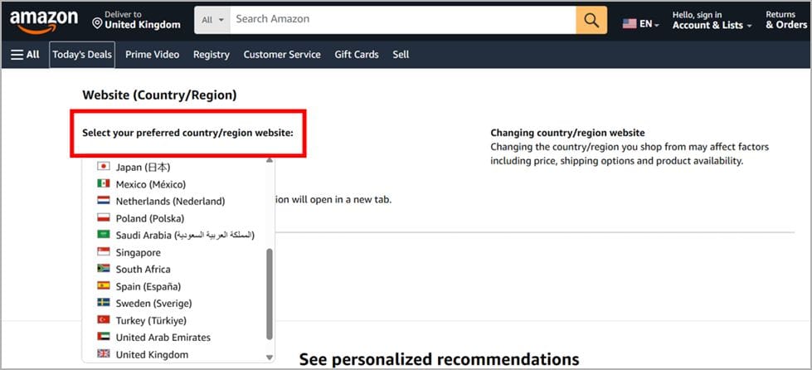Go to Prime Video menu item
Viewport: 812px width, 370px height.
[152, 55]
